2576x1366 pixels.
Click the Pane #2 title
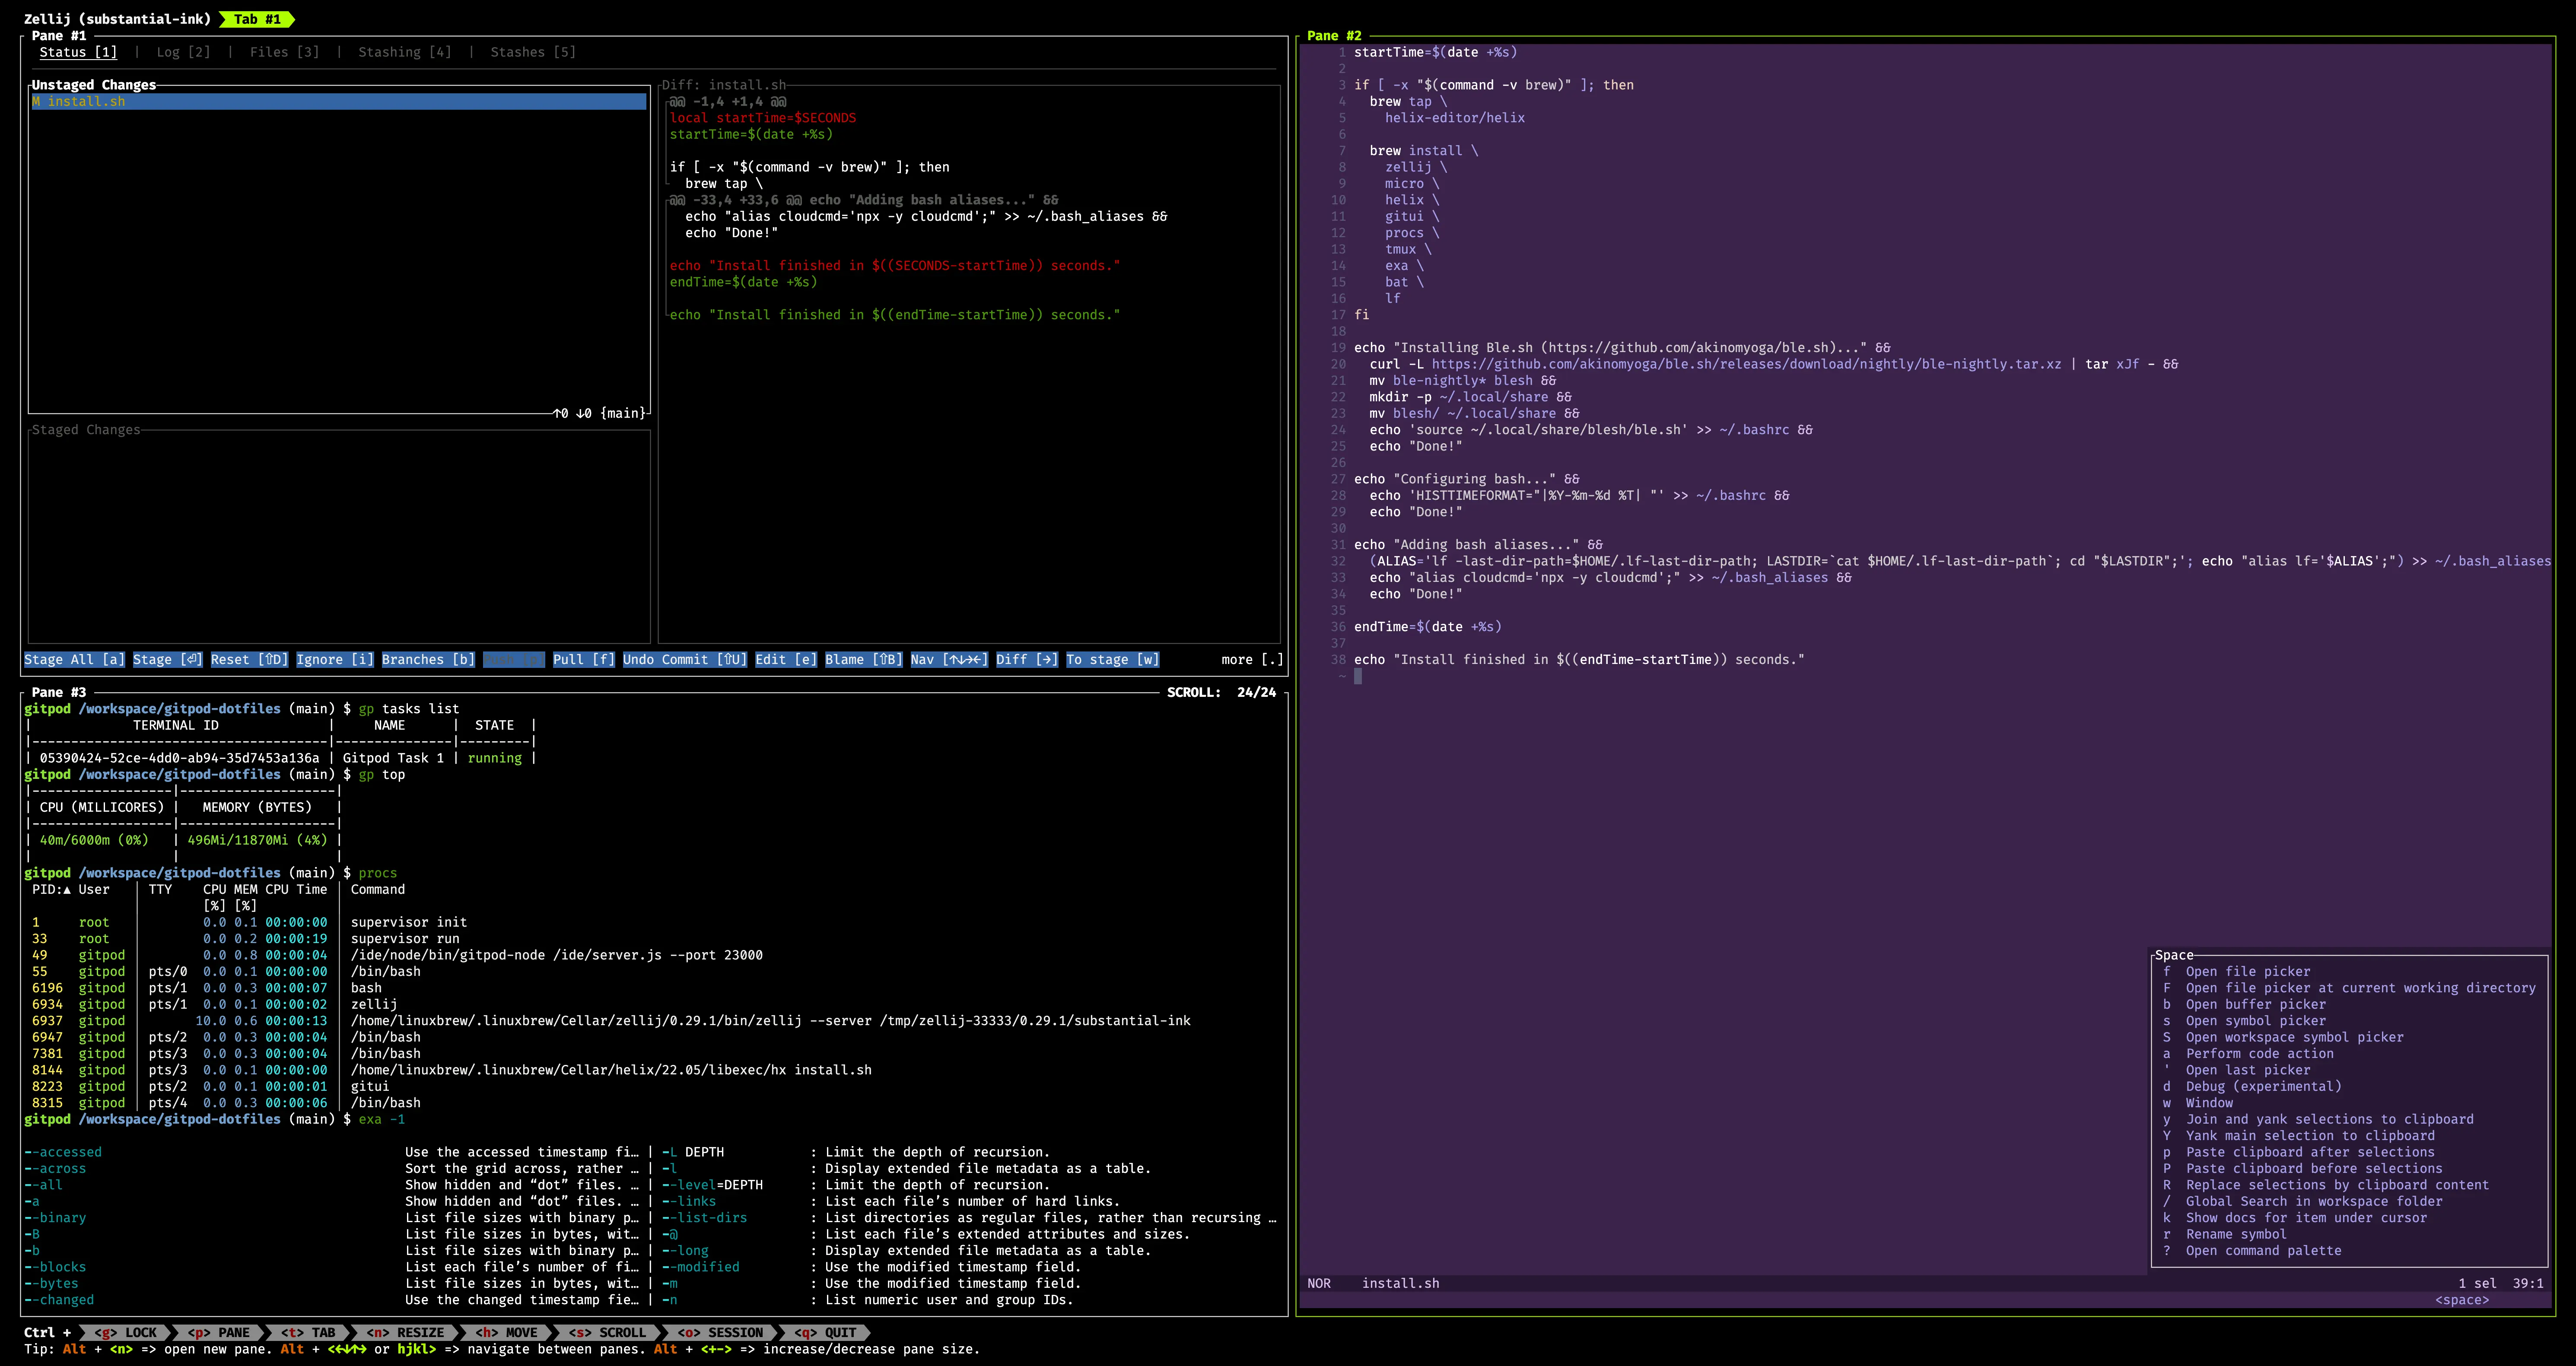tap(1334, 36)
